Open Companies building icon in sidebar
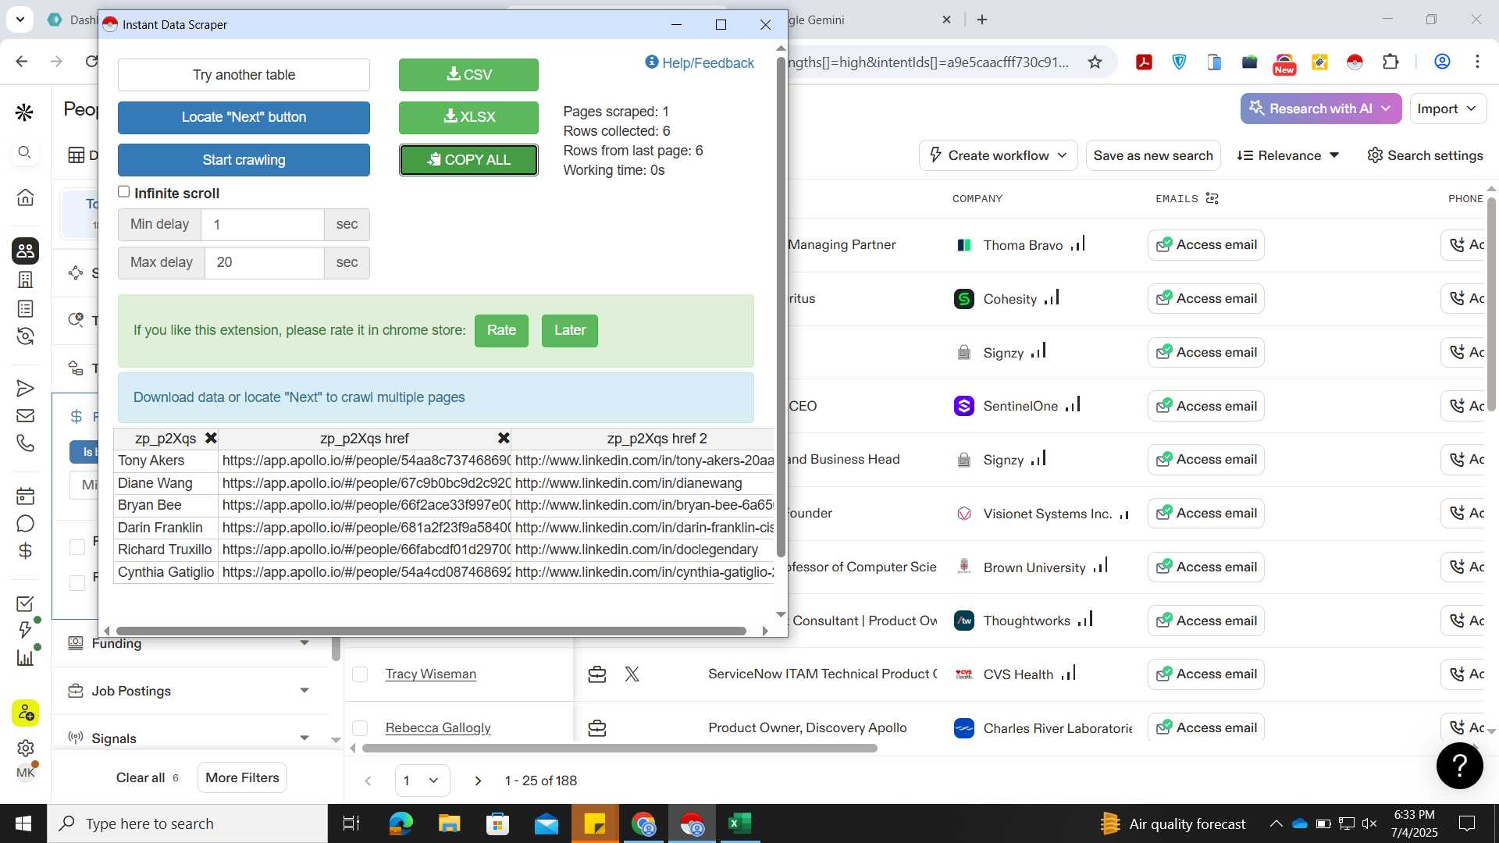The image size is (1499, 843). (25, 279)
